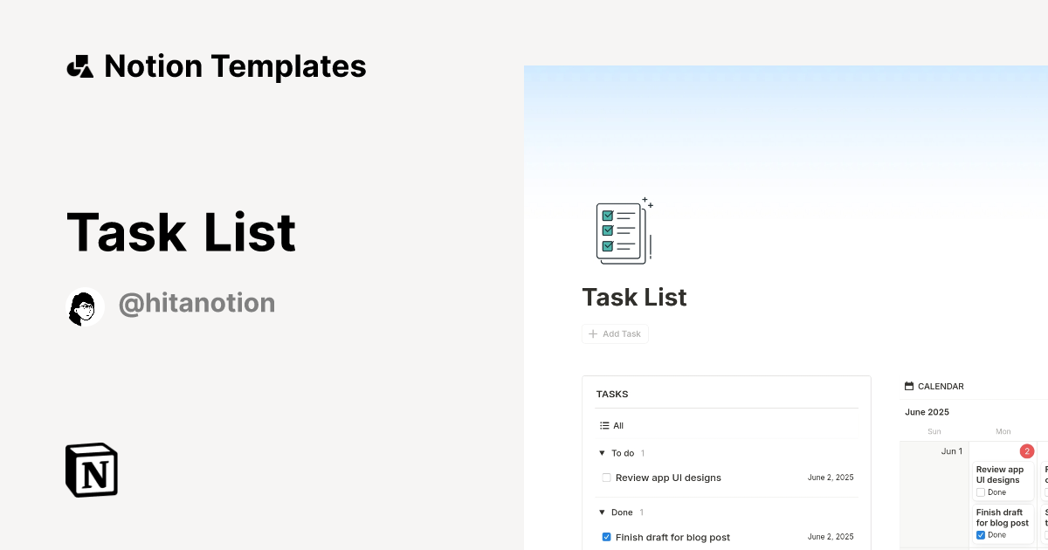Tick Done on Review app UI designs calendar card
Screen dimensions: 1048x550
point(981,492)
